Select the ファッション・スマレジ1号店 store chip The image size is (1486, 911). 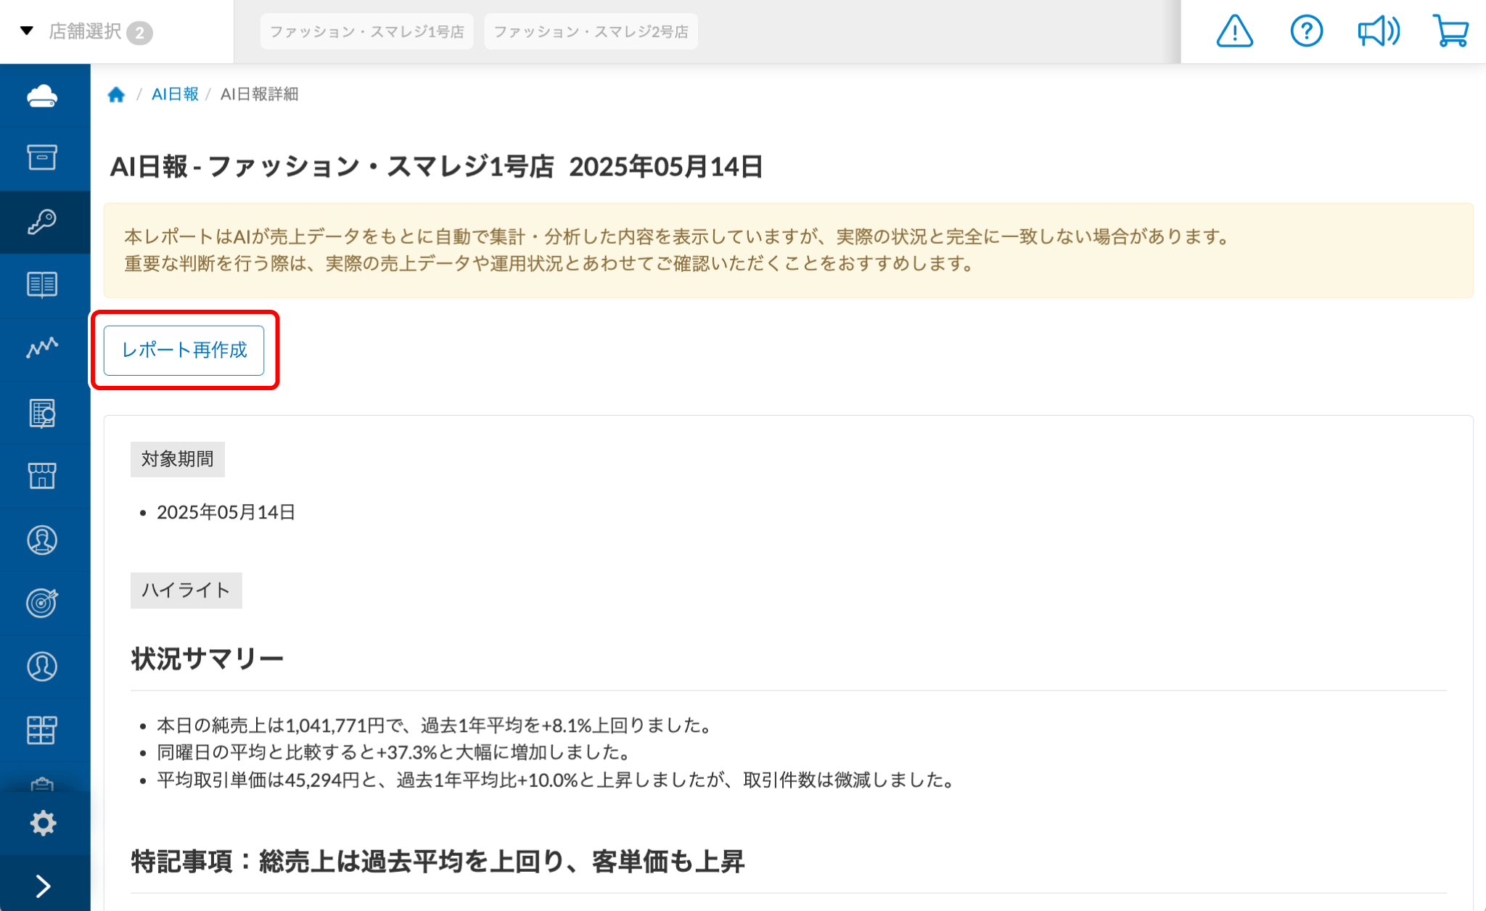(x=366, y=32)
